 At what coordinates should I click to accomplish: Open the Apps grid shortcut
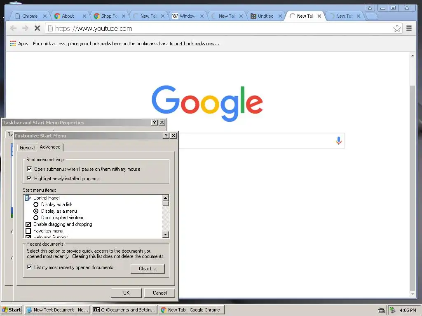[x=13, y=44]
